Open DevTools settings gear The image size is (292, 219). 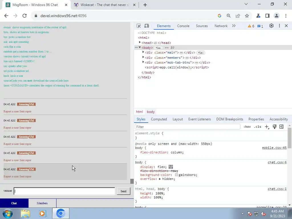tap(271, 26)
